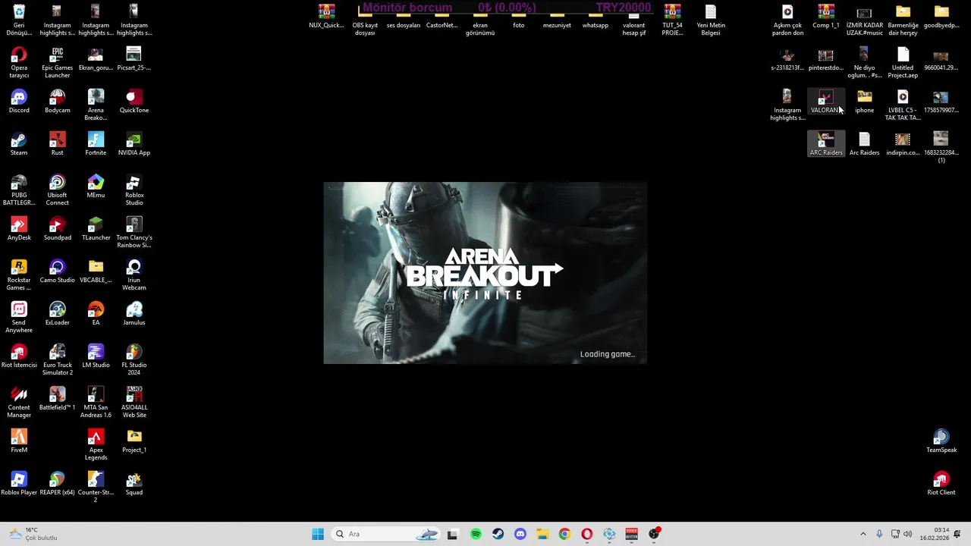Select the TeamSpeak desktop icon
The height and width of the screenshot is (546, 971).
pyautogui.click(x=941, y=441)
